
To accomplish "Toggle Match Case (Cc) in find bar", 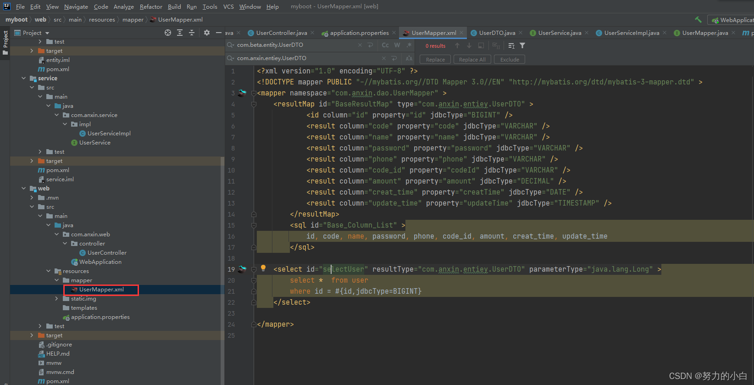I will tap(385, 45).
